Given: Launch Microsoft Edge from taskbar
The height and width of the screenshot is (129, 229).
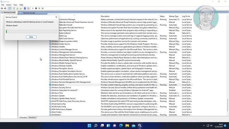Looking at the screenshot, I should [121, 125].
